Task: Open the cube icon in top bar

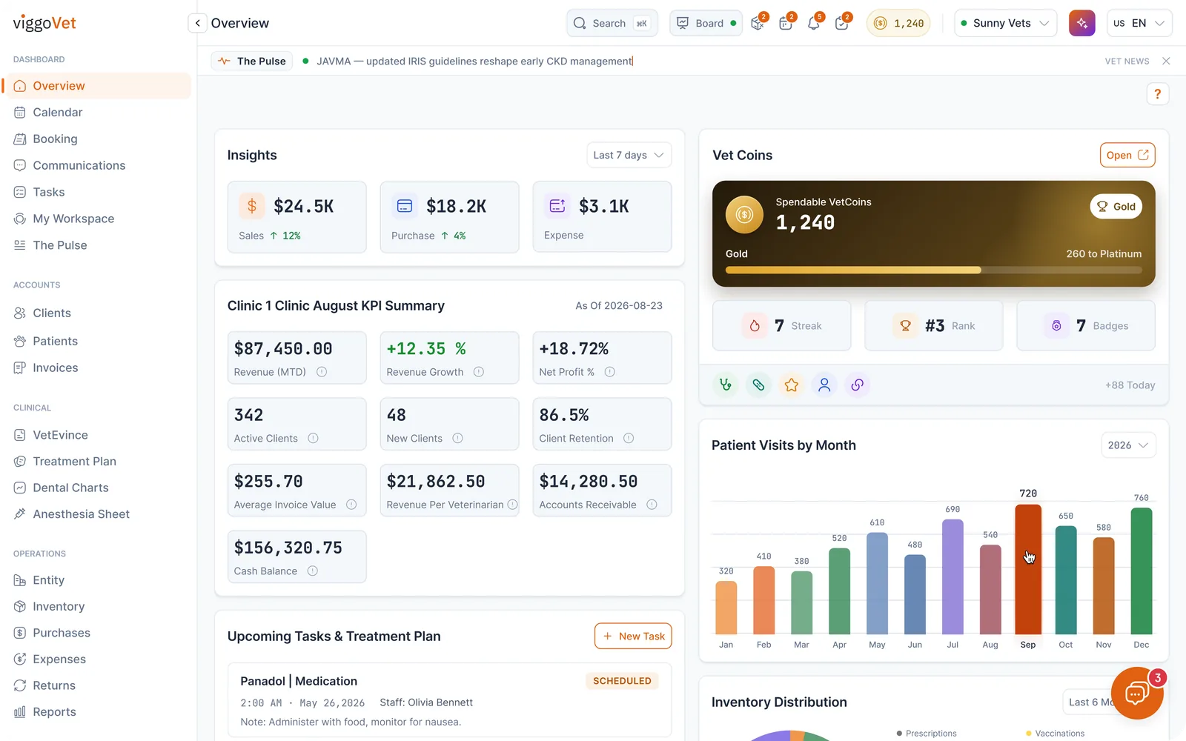Action: pyautogui.click(x=758, y=23)
